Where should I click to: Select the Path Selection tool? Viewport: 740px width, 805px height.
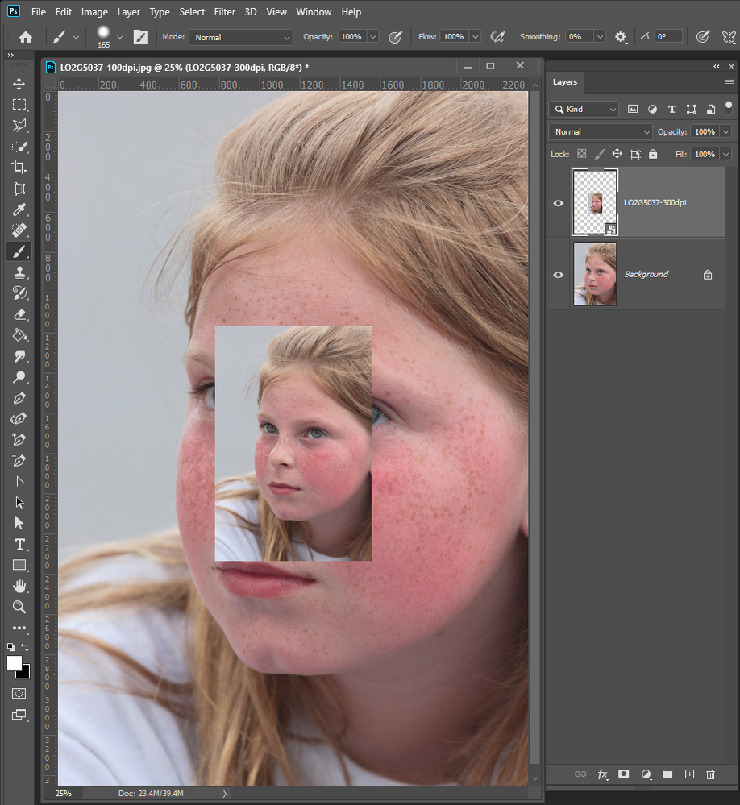point(19,503)
